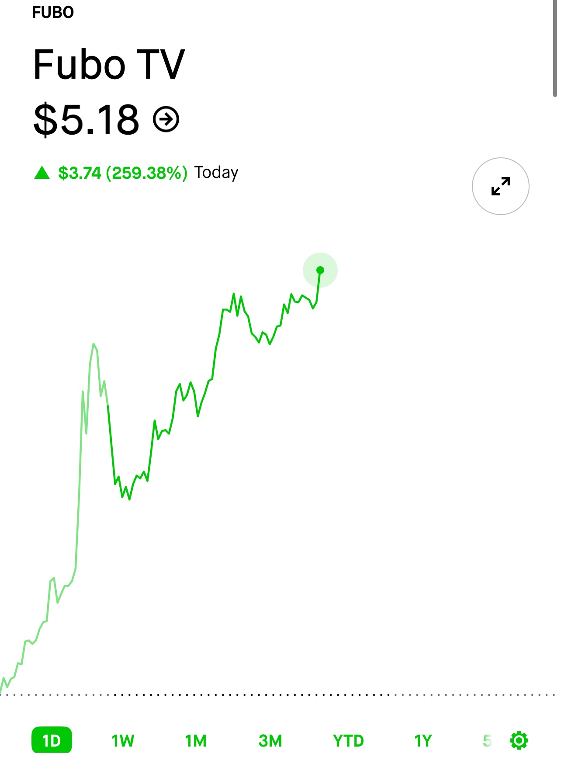Expand the chart to full screen

(x=500, y=186)
